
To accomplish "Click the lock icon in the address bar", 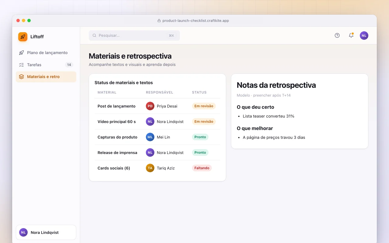I will tap(159, 21).
